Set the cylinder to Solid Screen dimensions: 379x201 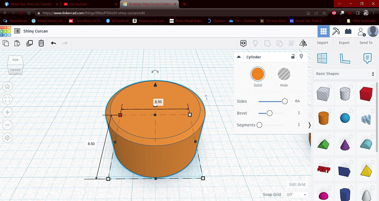pyautogui.click(x=258, y=74)
